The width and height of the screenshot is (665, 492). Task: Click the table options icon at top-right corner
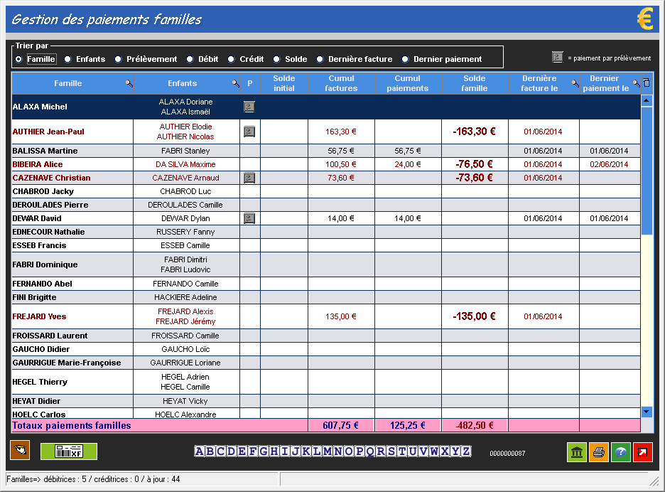646,82
